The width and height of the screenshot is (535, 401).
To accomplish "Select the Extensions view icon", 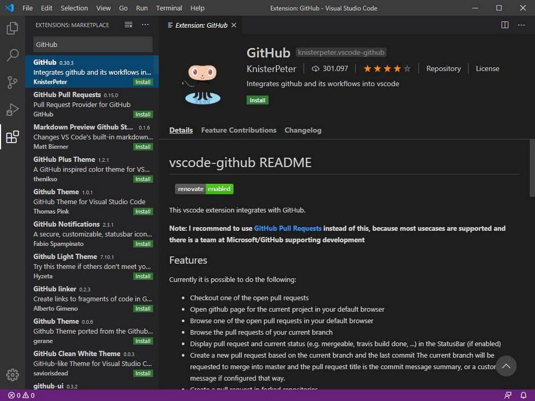I will pos(12,137).
